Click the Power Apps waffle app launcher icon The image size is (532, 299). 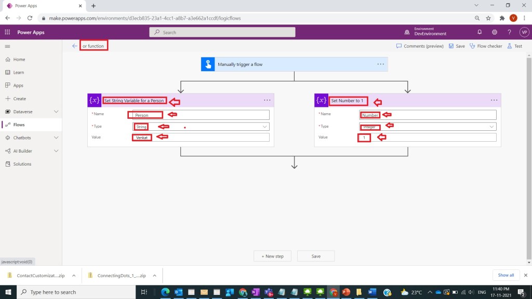point(7,32)
